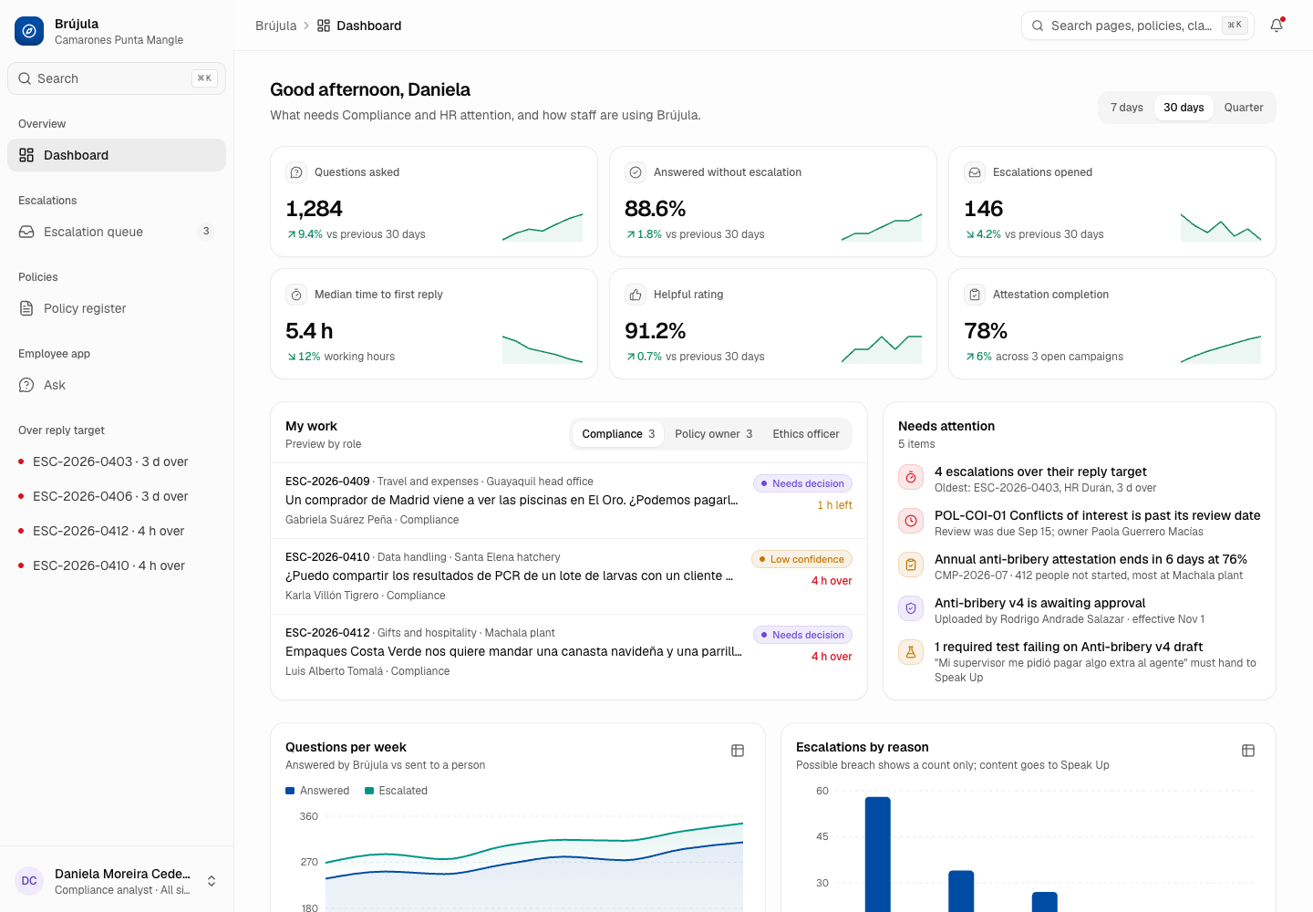Click the timer icon beside overdue escalations
1313x912 pixels.
[911, 477]
